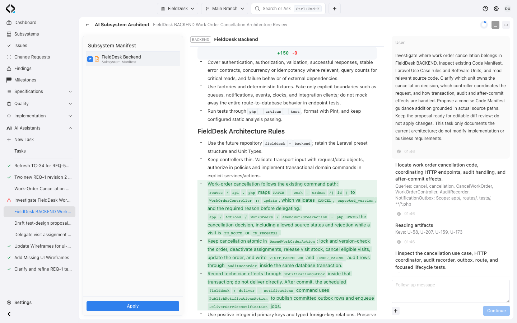This screenshot has width=517, height=323.
Task: Toggle the side panel layout icon
Action: click(x=495, y=25)
